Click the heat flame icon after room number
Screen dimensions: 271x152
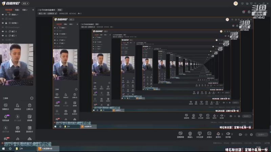(x=79, y=14)
